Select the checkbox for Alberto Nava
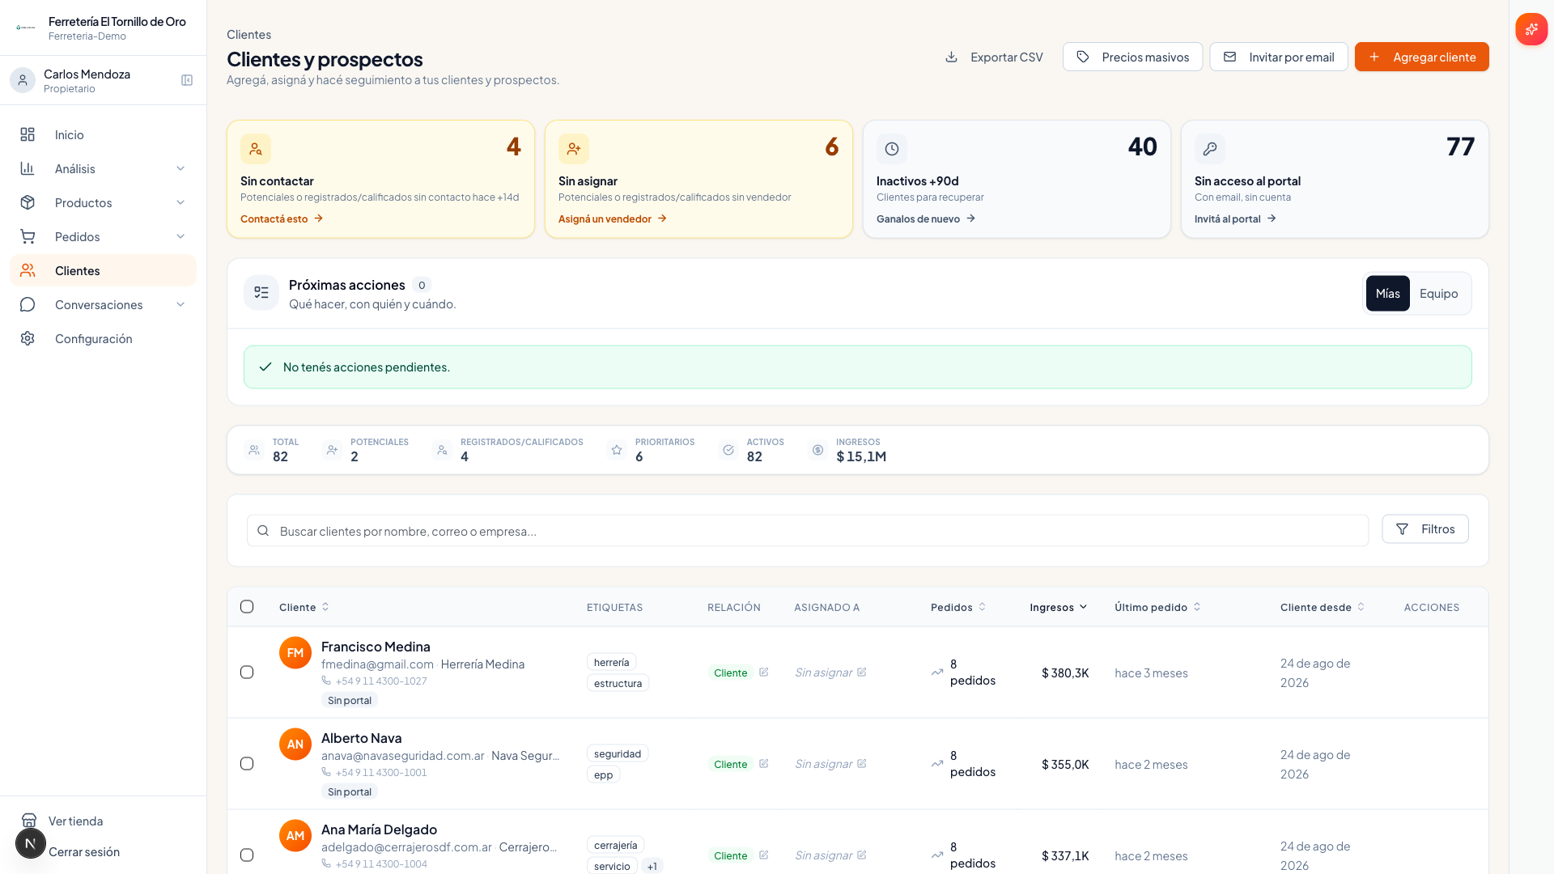 [x=247, y=764]
